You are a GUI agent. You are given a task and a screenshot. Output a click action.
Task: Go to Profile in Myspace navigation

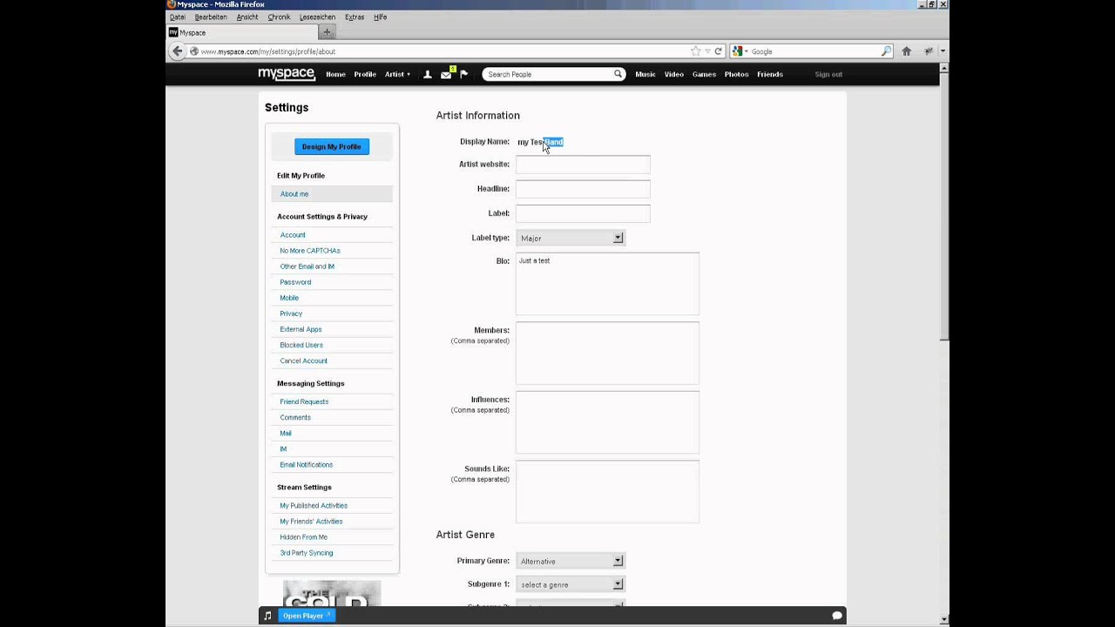tap(365, 74)
